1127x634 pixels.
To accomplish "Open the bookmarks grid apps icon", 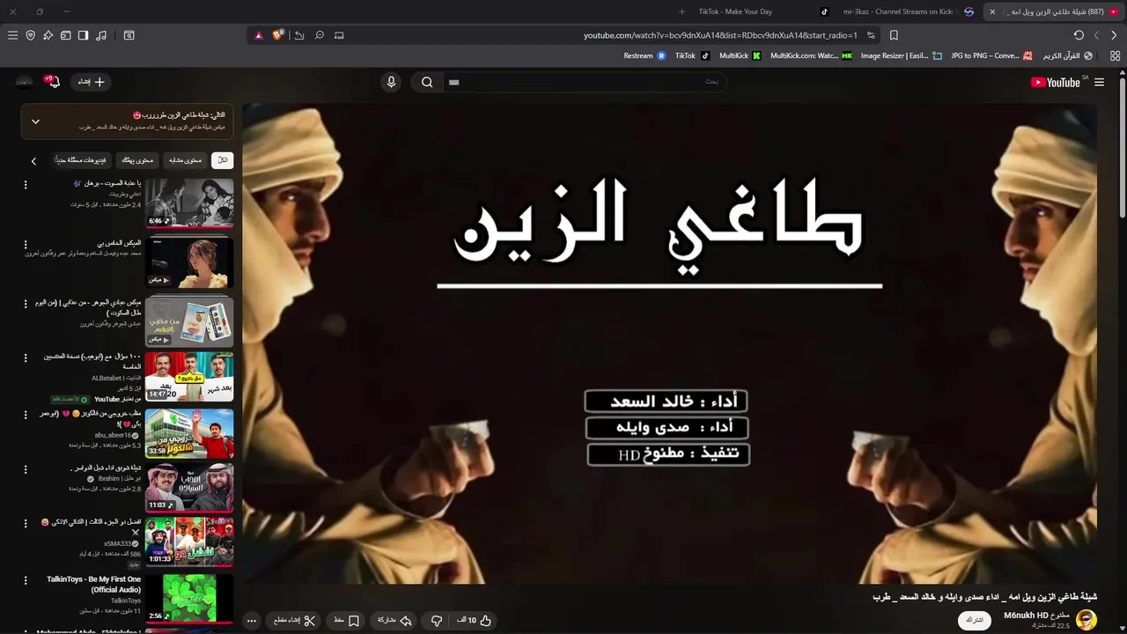I will [1115, 55].
